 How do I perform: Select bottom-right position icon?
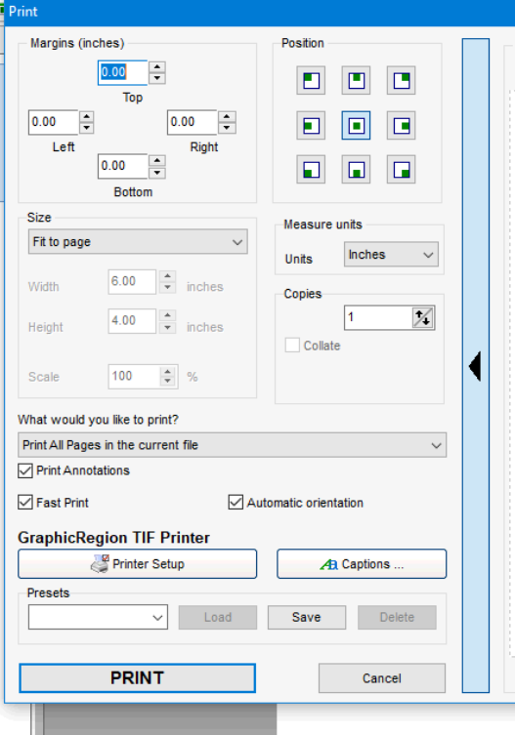(x=401, y=170)
